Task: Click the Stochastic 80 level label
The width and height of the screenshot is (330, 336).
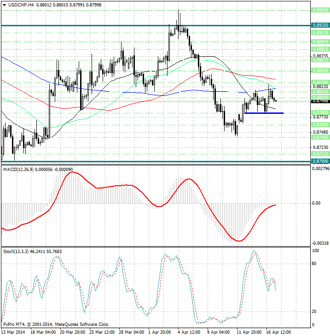Action: [x=315, y=264]
